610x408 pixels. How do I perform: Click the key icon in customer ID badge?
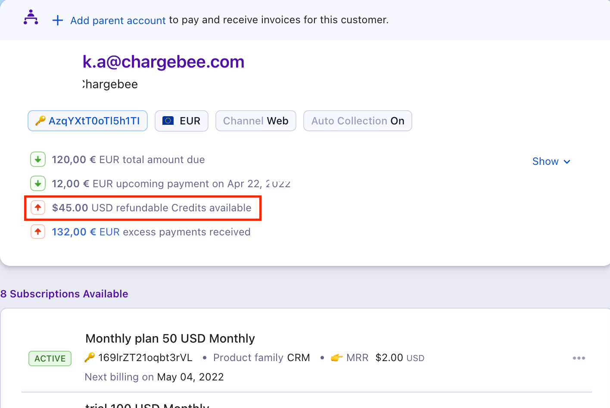40,121
